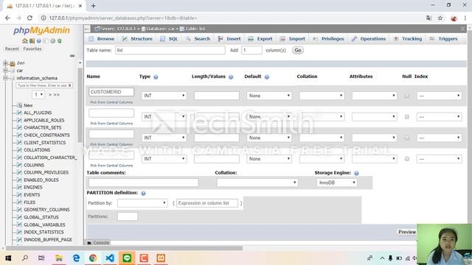Open Collation dropdown for CUSTOMERID
The height and width of the screenshot is (265, 472).
pyautogui.click(x=322, y=96)
